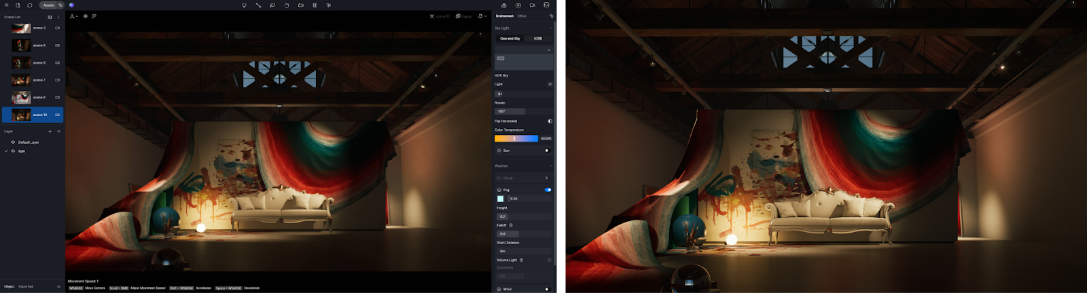Select the path tool icon in top toolbar
Screen dimensions: 1087x293
(x=258, y=5)
